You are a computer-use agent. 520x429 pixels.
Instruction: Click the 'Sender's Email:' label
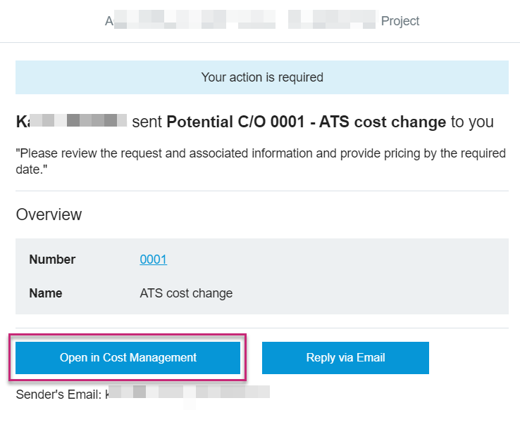click(x=59, y=394)
